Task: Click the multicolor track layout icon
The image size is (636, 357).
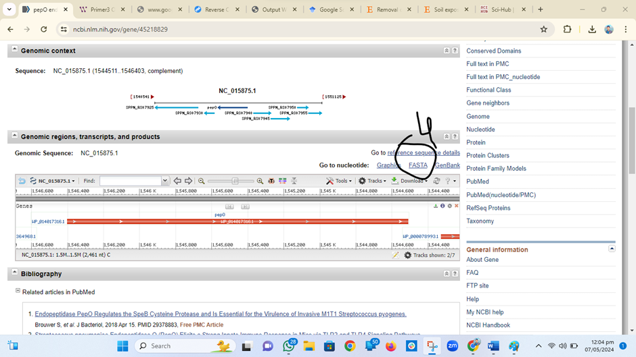Action: [282, 181]
